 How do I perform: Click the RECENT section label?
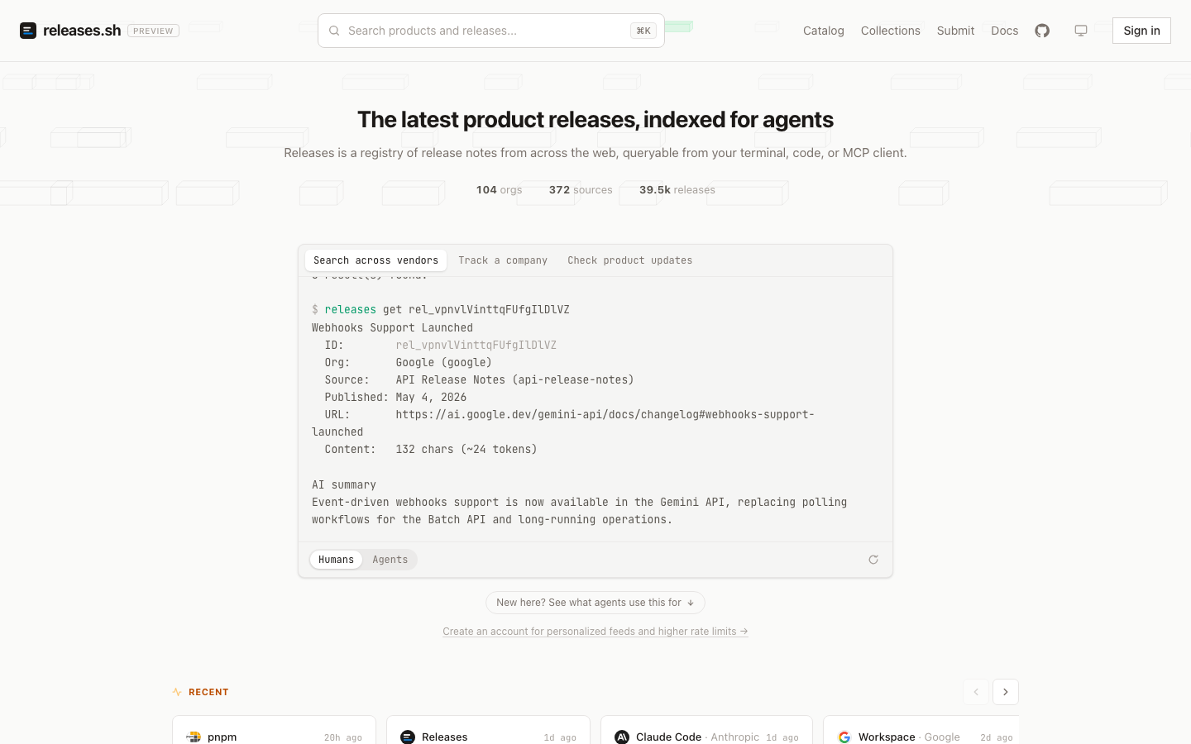tap(208, 692)
